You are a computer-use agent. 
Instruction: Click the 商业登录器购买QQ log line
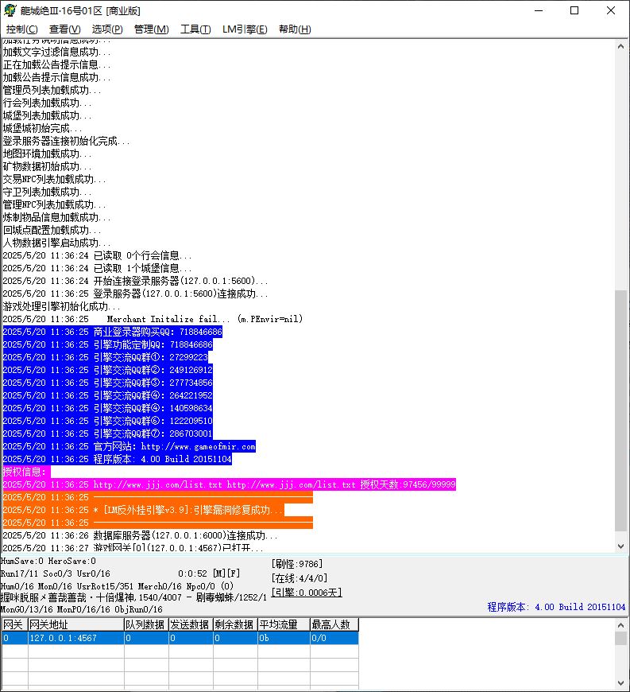[113, 332]
